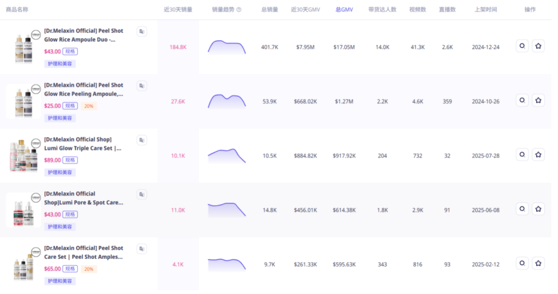Screen dimensions: 558x294
Task: Open analysis icon for Glow Rice Peeling Ampoule
Action: 522,101
